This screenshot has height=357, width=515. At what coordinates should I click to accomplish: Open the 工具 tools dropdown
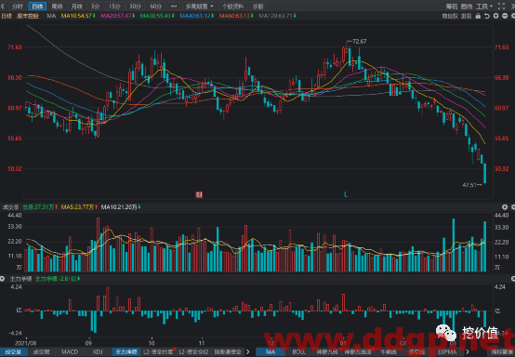pyautogui.click(x=484, y=6)
